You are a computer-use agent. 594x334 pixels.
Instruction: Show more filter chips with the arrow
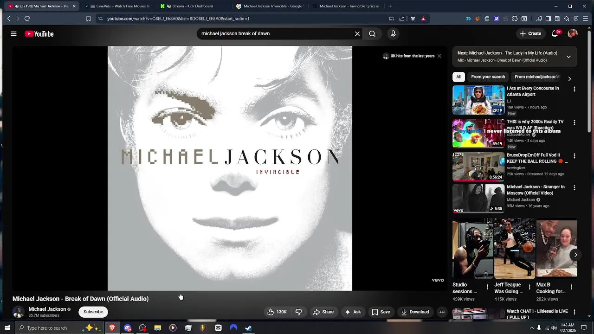[x=569, y=78]
